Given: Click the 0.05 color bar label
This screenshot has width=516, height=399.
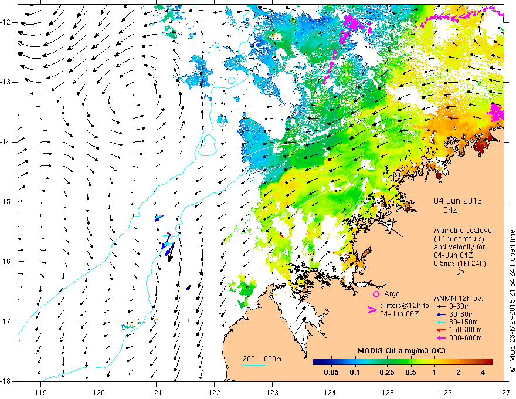Looking at the screenshot, I should tap(331, 373).
